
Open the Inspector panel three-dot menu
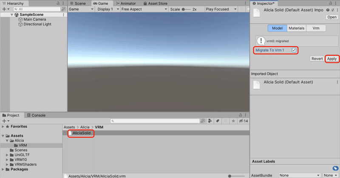336,3
